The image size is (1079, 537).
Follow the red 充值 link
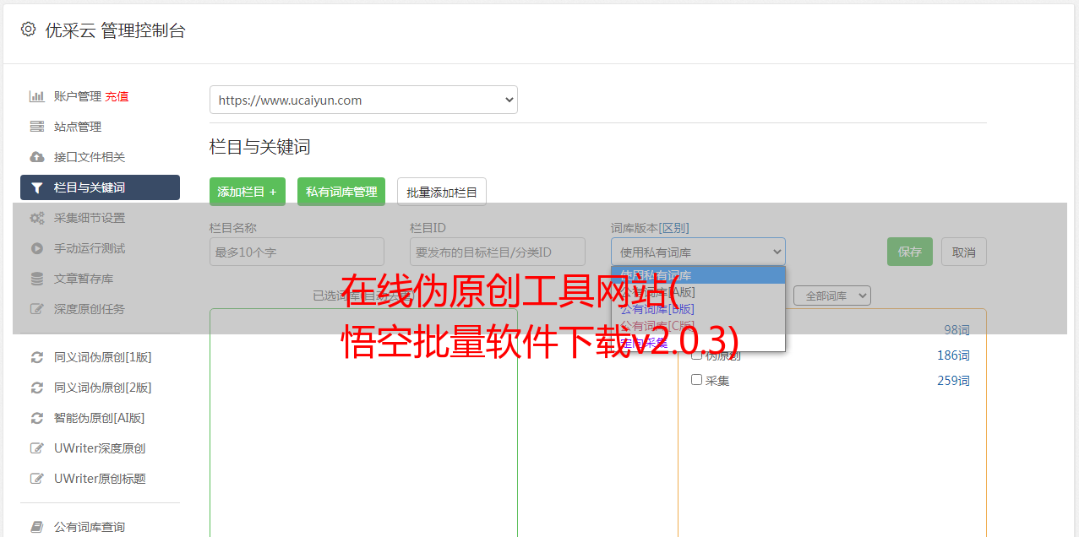117,96
